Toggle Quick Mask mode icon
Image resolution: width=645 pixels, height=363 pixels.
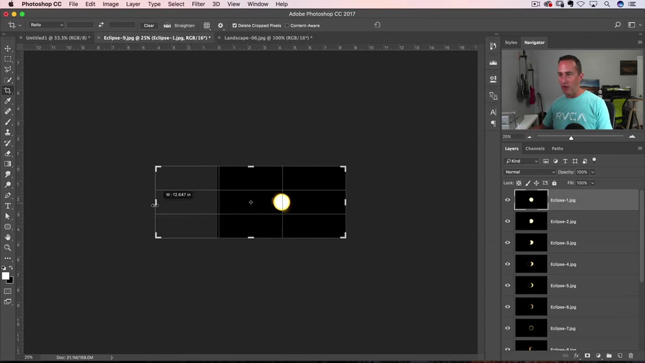(x=8, y=291)
